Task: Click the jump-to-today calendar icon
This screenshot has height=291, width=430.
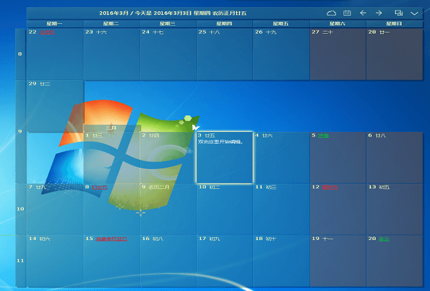Action: tap(347, 13)
